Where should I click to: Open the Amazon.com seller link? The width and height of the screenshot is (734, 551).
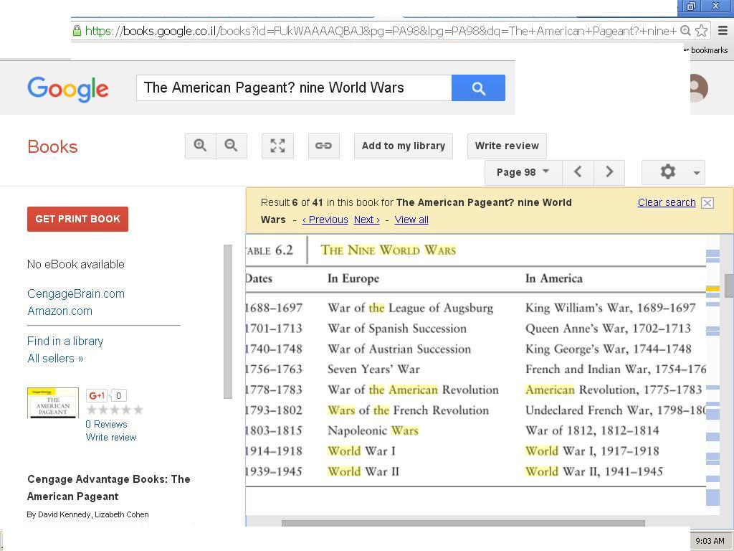59,311
